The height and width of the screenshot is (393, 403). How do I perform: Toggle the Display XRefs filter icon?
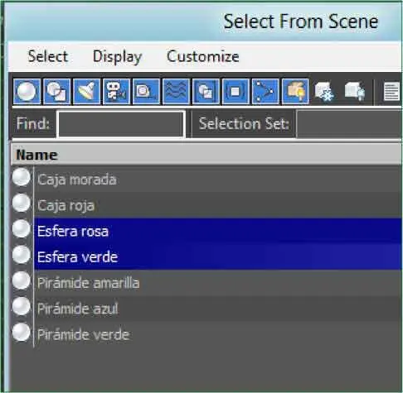(x=235, y=92)
